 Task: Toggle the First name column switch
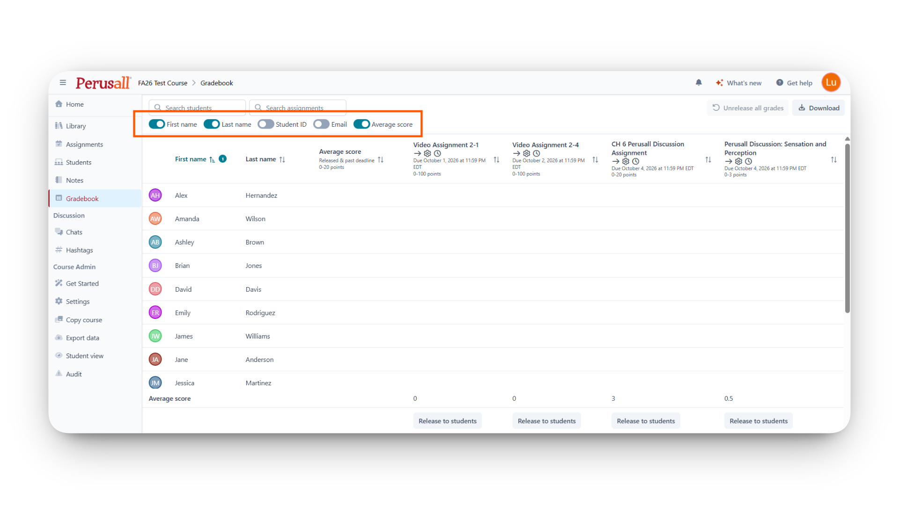[x=157, y=124]
